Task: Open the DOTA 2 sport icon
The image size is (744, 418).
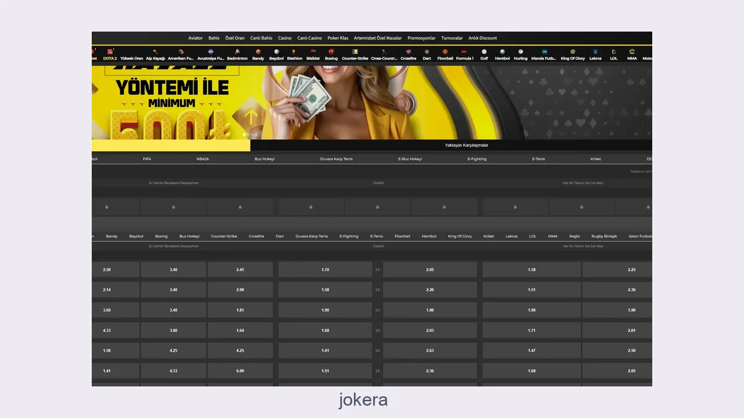Action: (x=110, y=52)
